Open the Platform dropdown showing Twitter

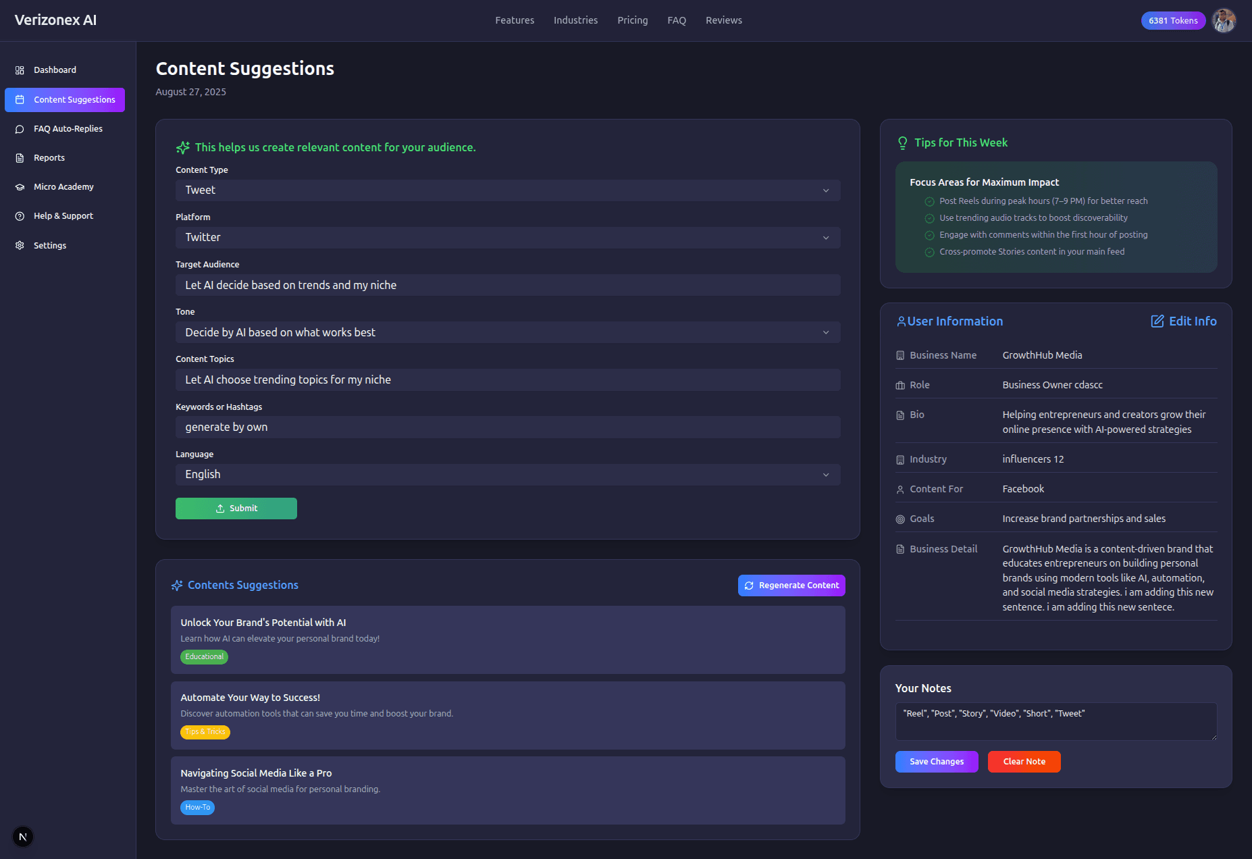click(x=507, y=238)
